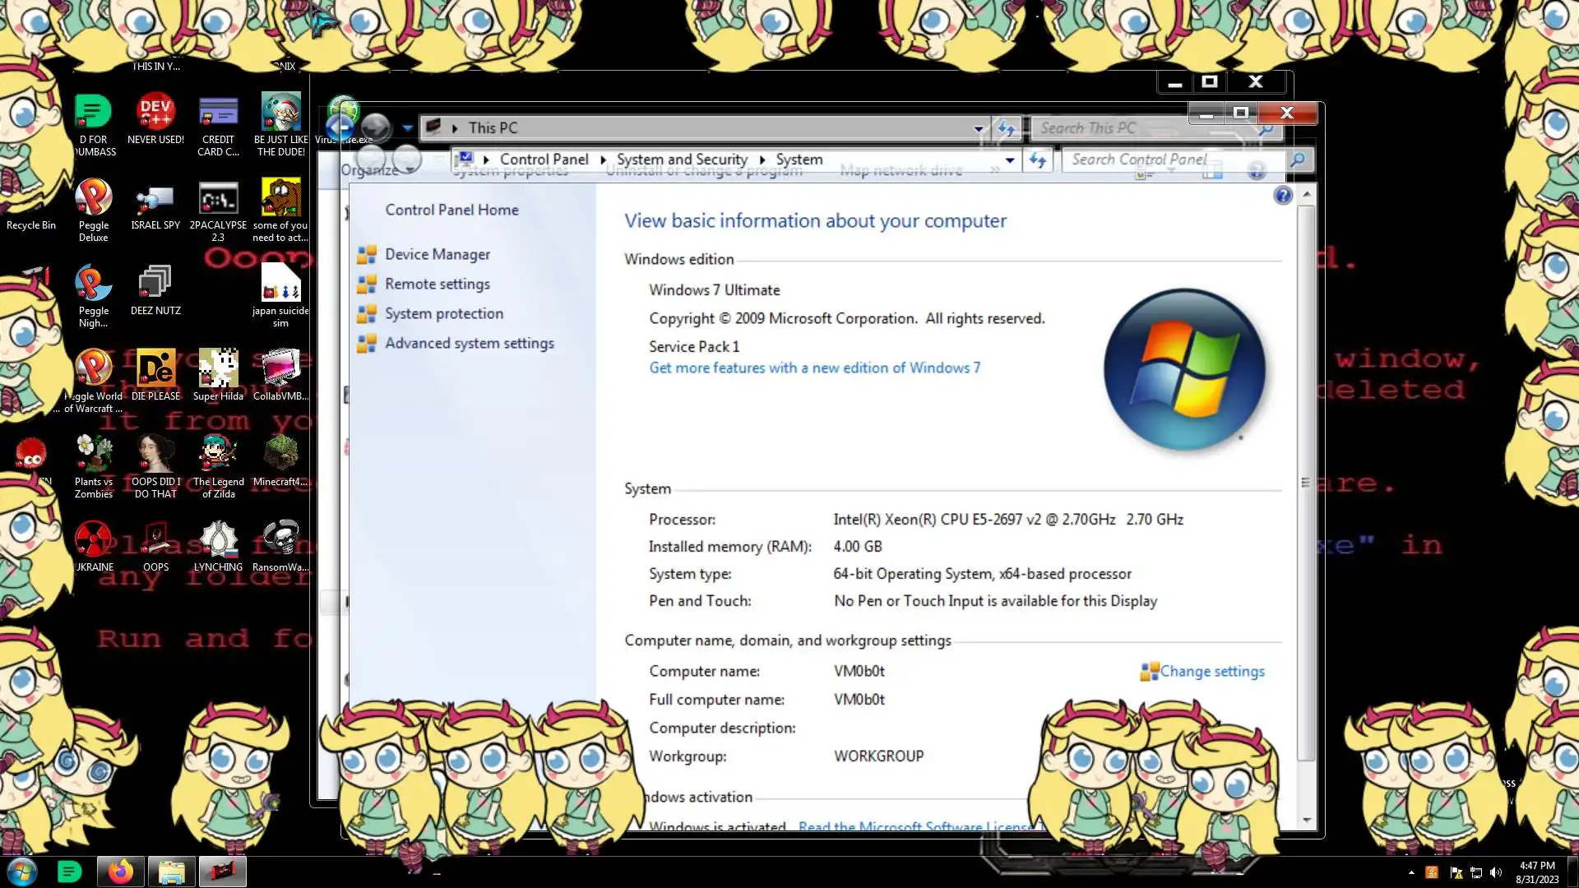
Task: Click the Control Panel refresh icon
Action: (x=1038, y=160)
